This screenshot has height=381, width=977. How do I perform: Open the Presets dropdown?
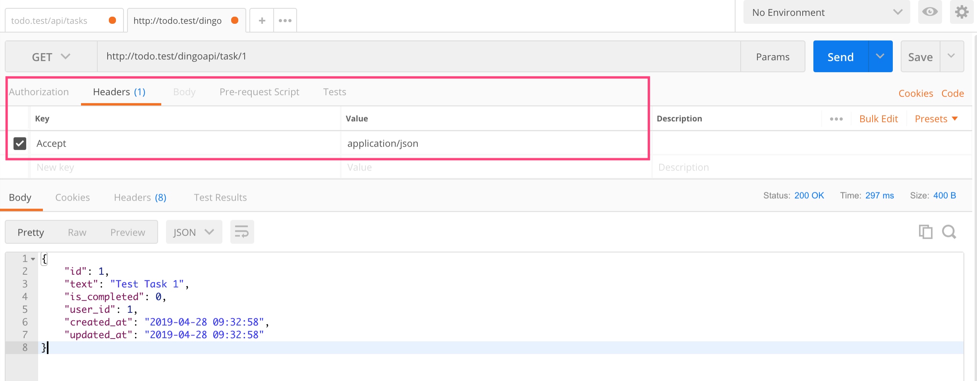pyautogui.click(x=936, y=119)
